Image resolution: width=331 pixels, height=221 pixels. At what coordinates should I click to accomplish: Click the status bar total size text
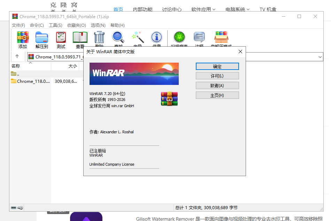(x=206, y=208)
